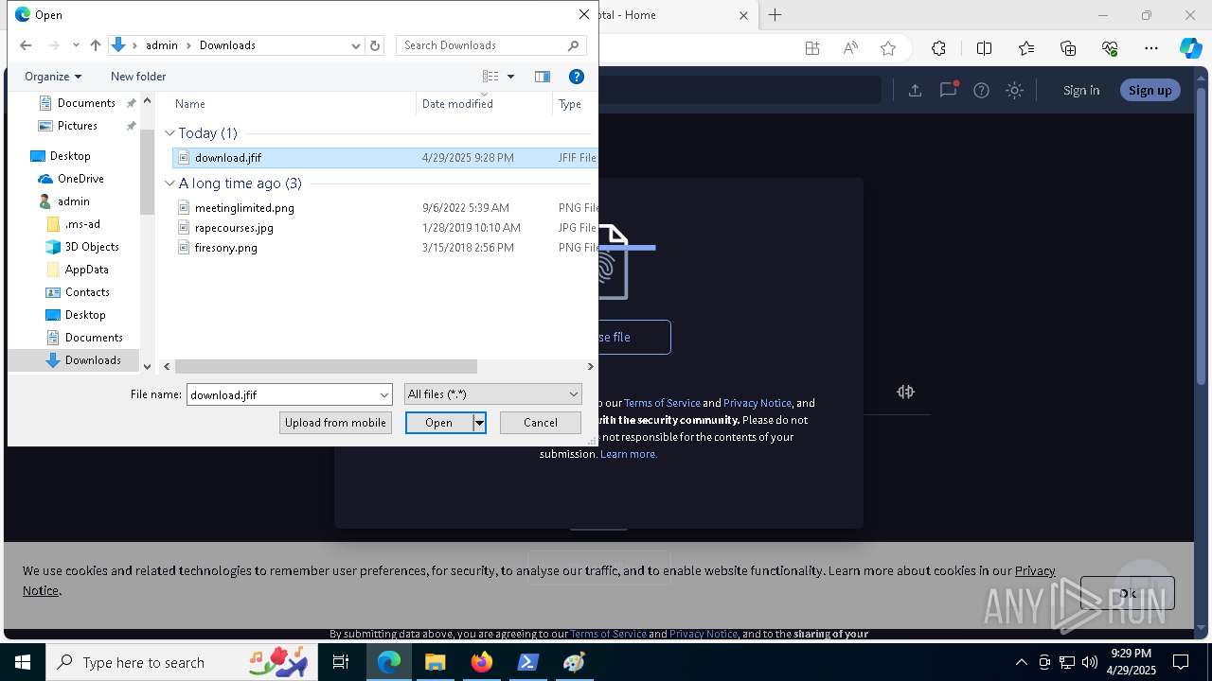Toggle Edge split screen
The width and height of the screenshot is (1212, 681).
coord(984,48)
